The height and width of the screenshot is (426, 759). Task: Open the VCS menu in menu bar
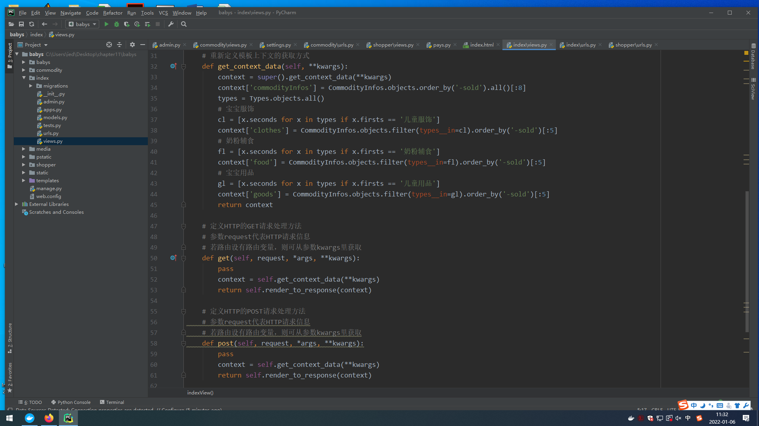[x=162, y=13]
